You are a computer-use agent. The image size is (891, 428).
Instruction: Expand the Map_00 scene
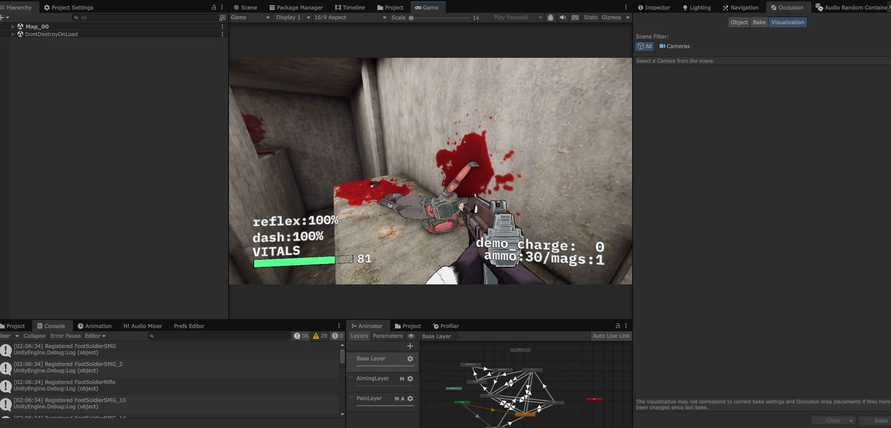[x=13, y=27]
